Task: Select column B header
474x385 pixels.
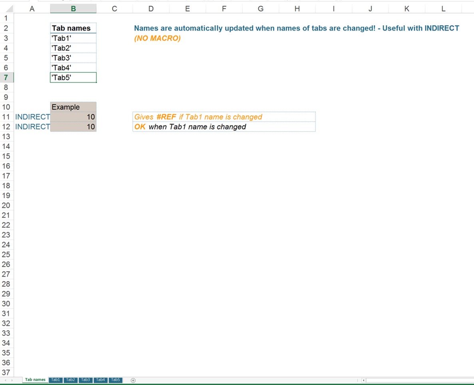Action: coord(74,9)
